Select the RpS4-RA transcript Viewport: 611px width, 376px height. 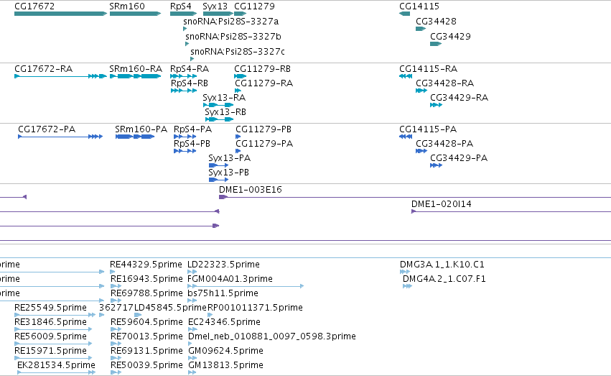coord(183,76)
